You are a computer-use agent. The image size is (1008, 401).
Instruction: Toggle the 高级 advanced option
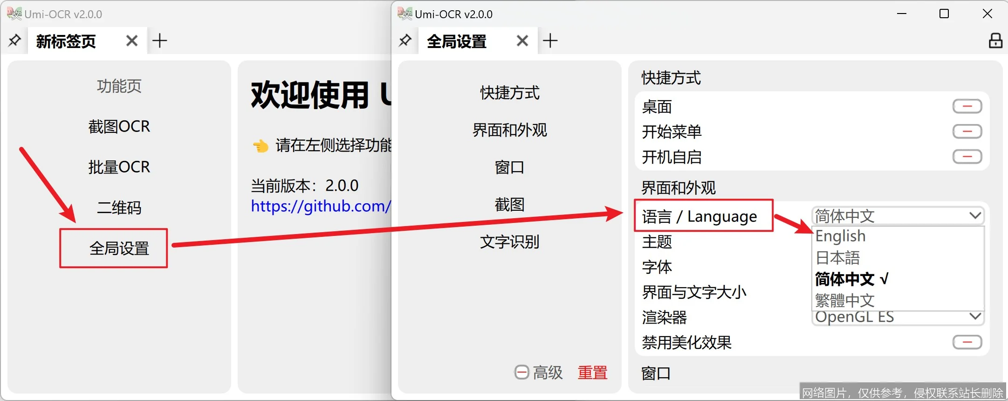[539, 373]
